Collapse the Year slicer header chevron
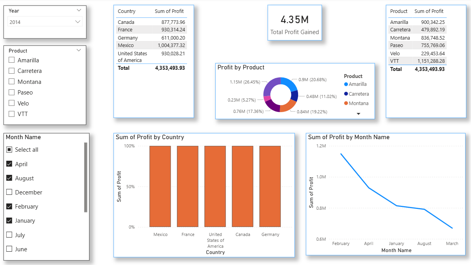The image size is (471, 265). [79, 10]
